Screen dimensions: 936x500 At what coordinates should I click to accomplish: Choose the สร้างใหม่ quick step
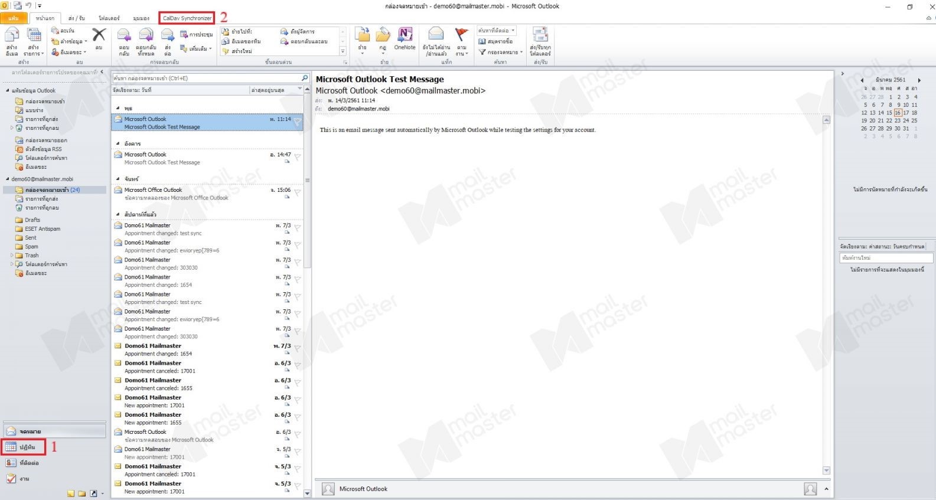[237, 51]
